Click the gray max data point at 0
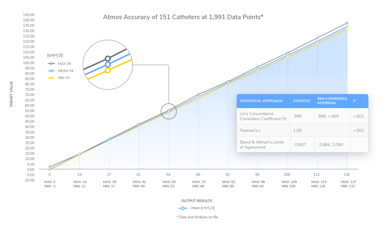 click(x=49, y=167)
